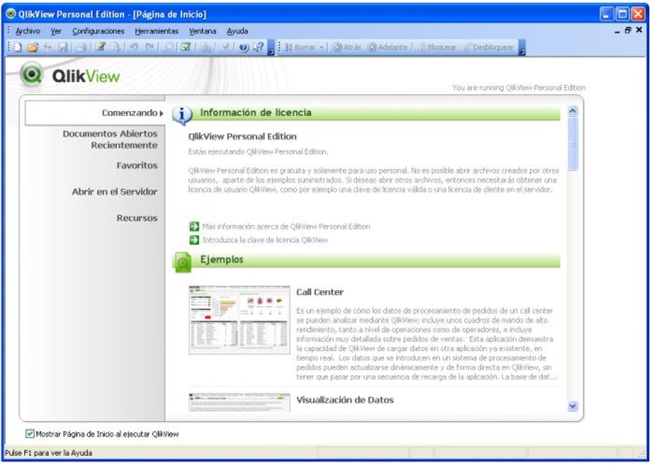This screenshot has height=465, width=654.
Task: Click the scrollbar down arrow
Action: 573,406
